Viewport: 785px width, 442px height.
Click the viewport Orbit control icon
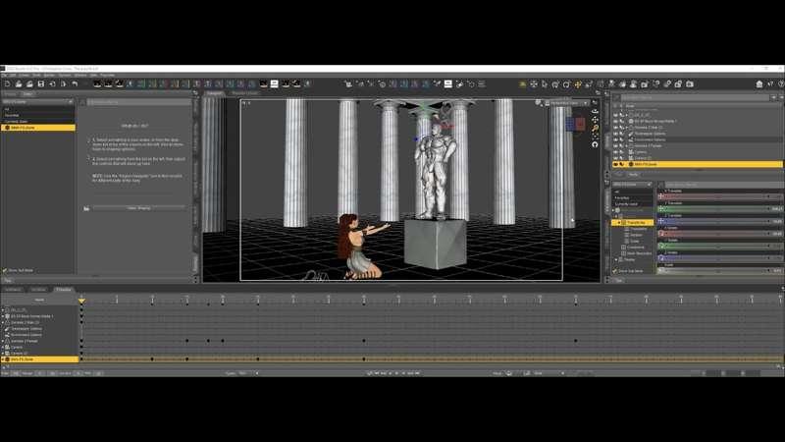click(x=595, y=111)
